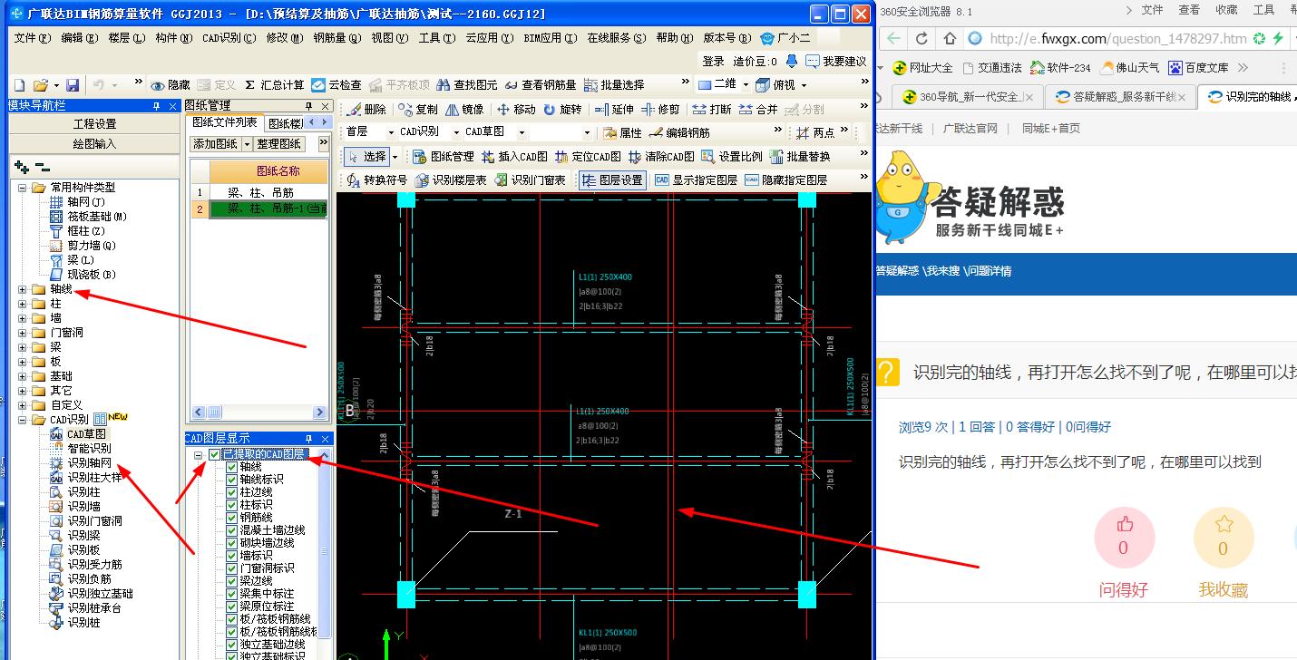1297x660 pixels.
Task: Uncheck the 墙标识 layer checkbox
Action: [231, 556]
